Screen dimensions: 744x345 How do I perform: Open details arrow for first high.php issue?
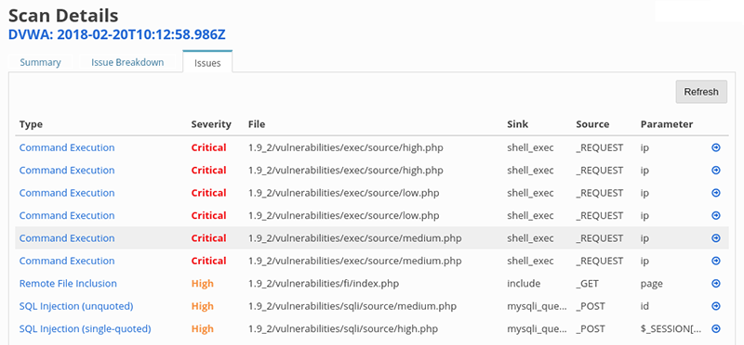pos(716,147)
